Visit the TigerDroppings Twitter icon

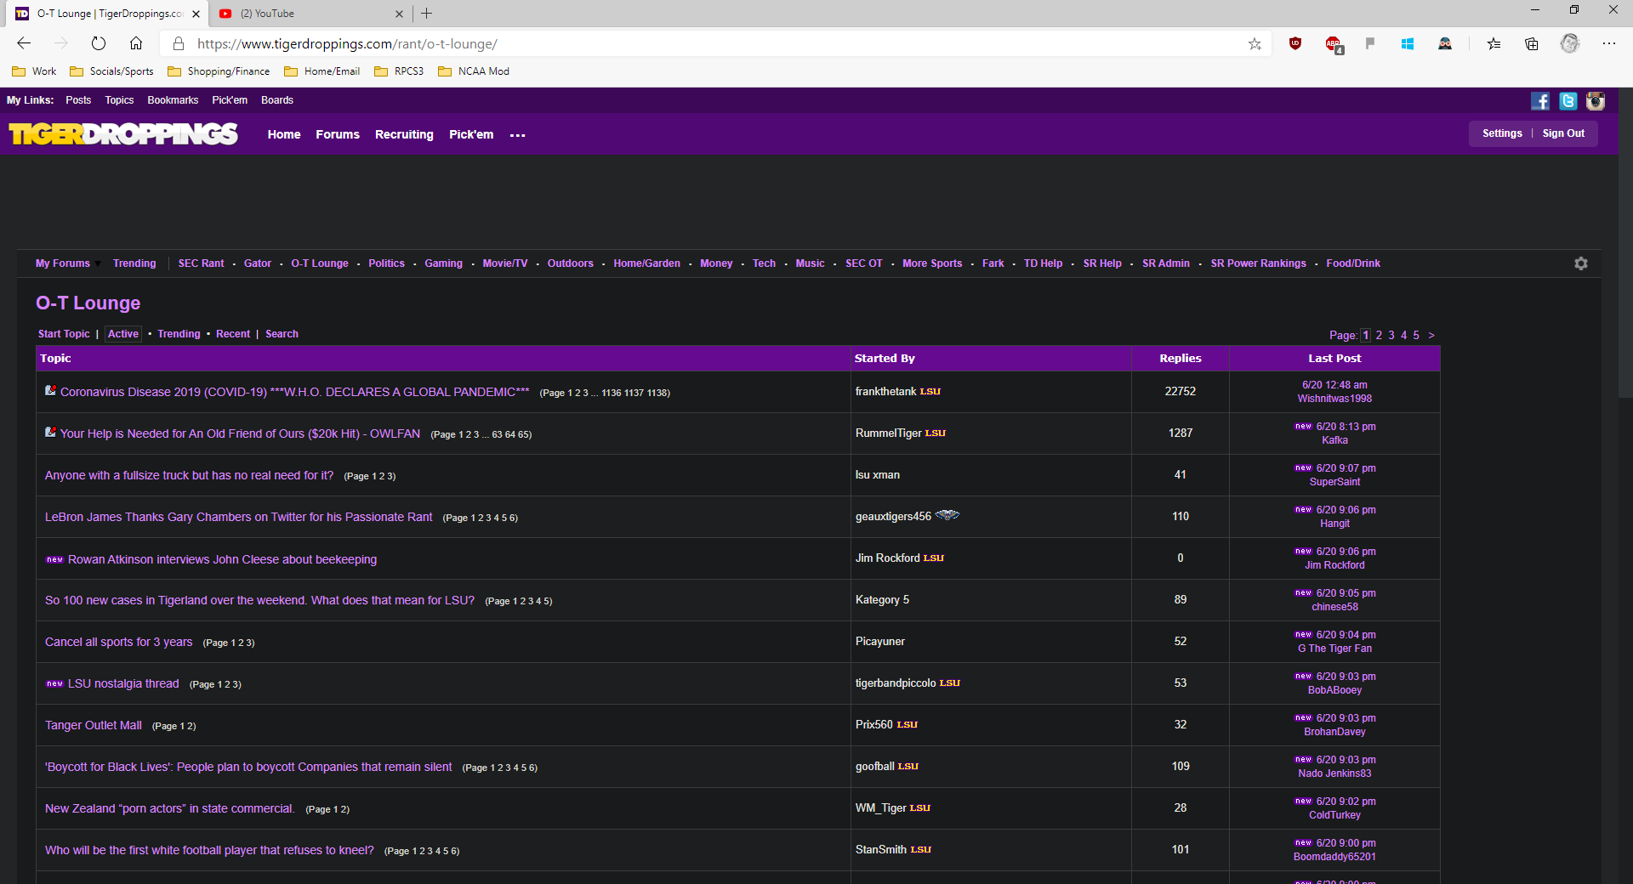[x=1568, y=101]
